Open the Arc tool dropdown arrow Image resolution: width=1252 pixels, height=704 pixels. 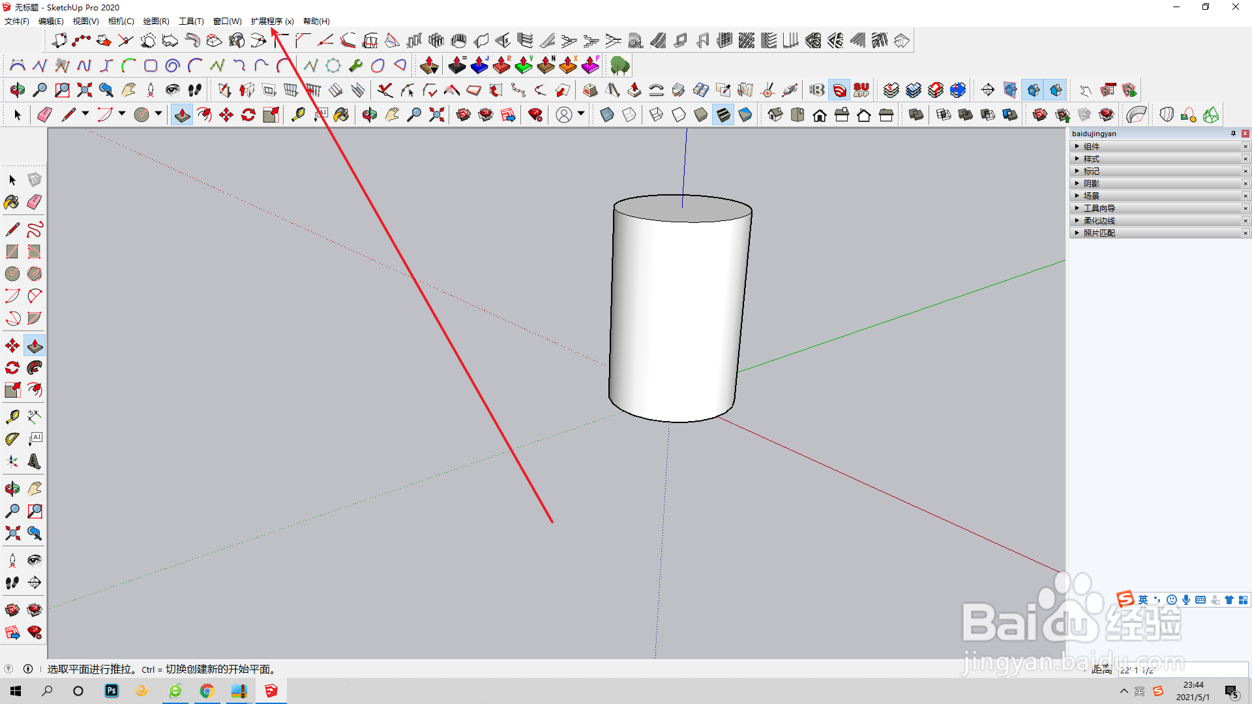(122, 114)
